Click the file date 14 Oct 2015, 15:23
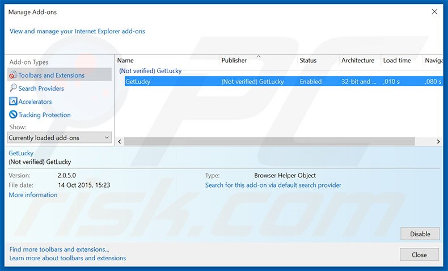448x271 pixels. click(x=84, y=185)
